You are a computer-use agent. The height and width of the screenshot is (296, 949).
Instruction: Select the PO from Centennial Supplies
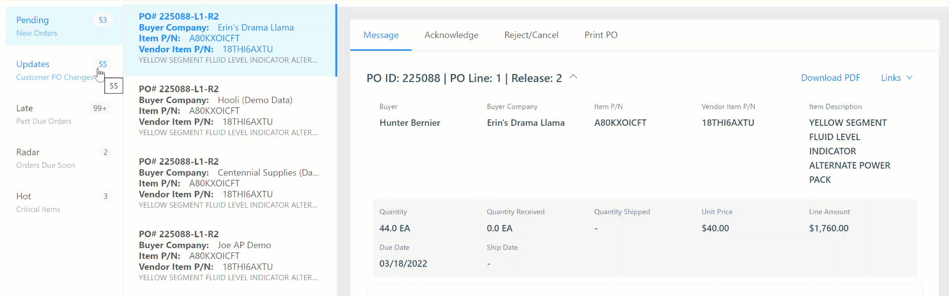(230, 185)
